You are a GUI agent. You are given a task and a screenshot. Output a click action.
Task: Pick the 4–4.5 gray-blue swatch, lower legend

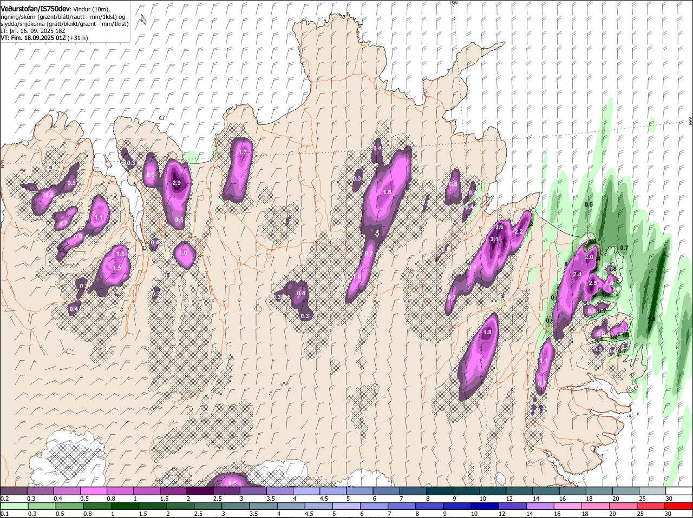[291, 506]
